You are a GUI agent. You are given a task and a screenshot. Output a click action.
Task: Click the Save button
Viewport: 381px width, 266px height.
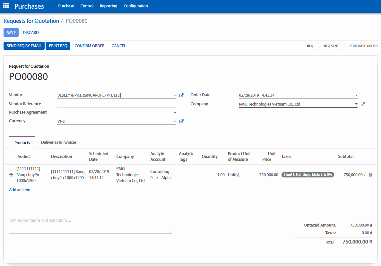coord(11,33)
